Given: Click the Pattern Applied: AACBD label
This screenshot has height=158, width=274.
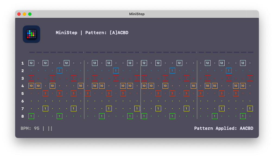Looking at the screenshot, I should tap(224, 128).
